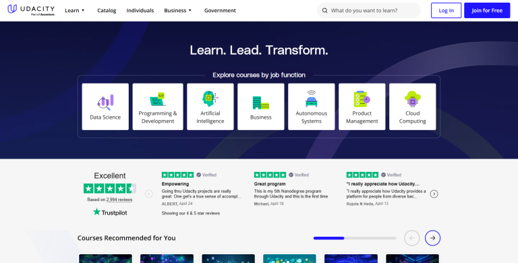Click the 'Excellent' rating text
This screenshot has width=518, height=263.
coord(110,175)
